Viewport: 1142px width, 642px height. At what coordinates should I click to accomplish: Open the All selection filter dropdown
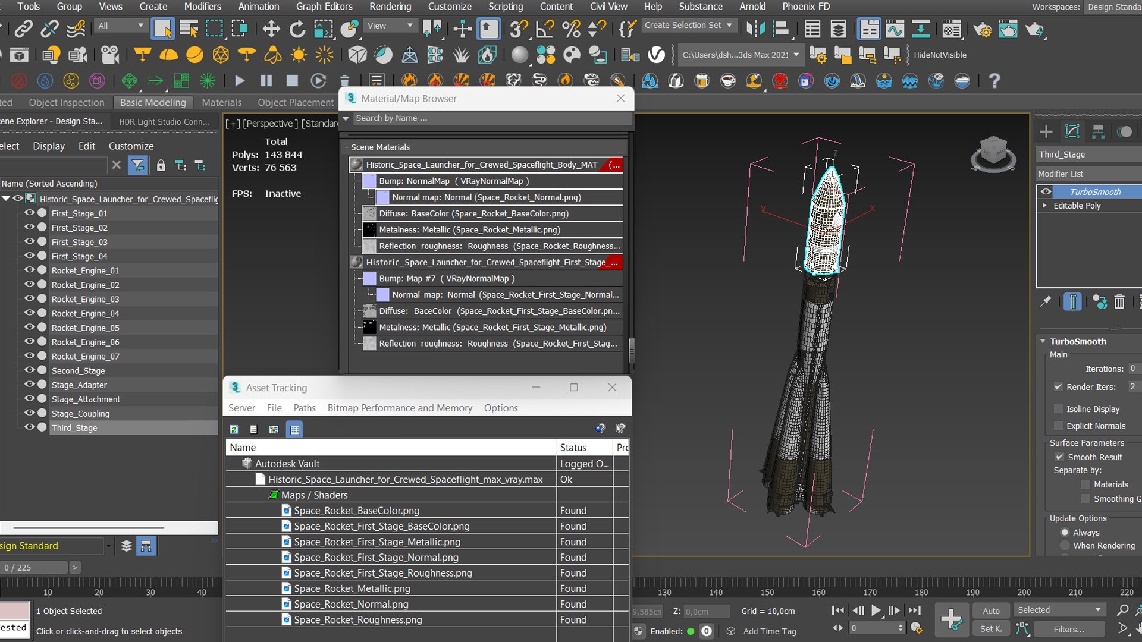pos(121,26)
